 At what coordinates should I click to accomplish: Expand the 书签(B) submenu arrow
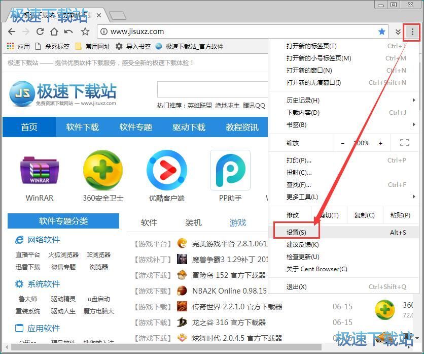(x=414, y=124)
